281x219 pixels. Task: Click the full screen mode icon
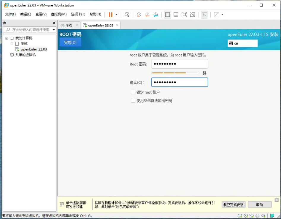(184, 15)
